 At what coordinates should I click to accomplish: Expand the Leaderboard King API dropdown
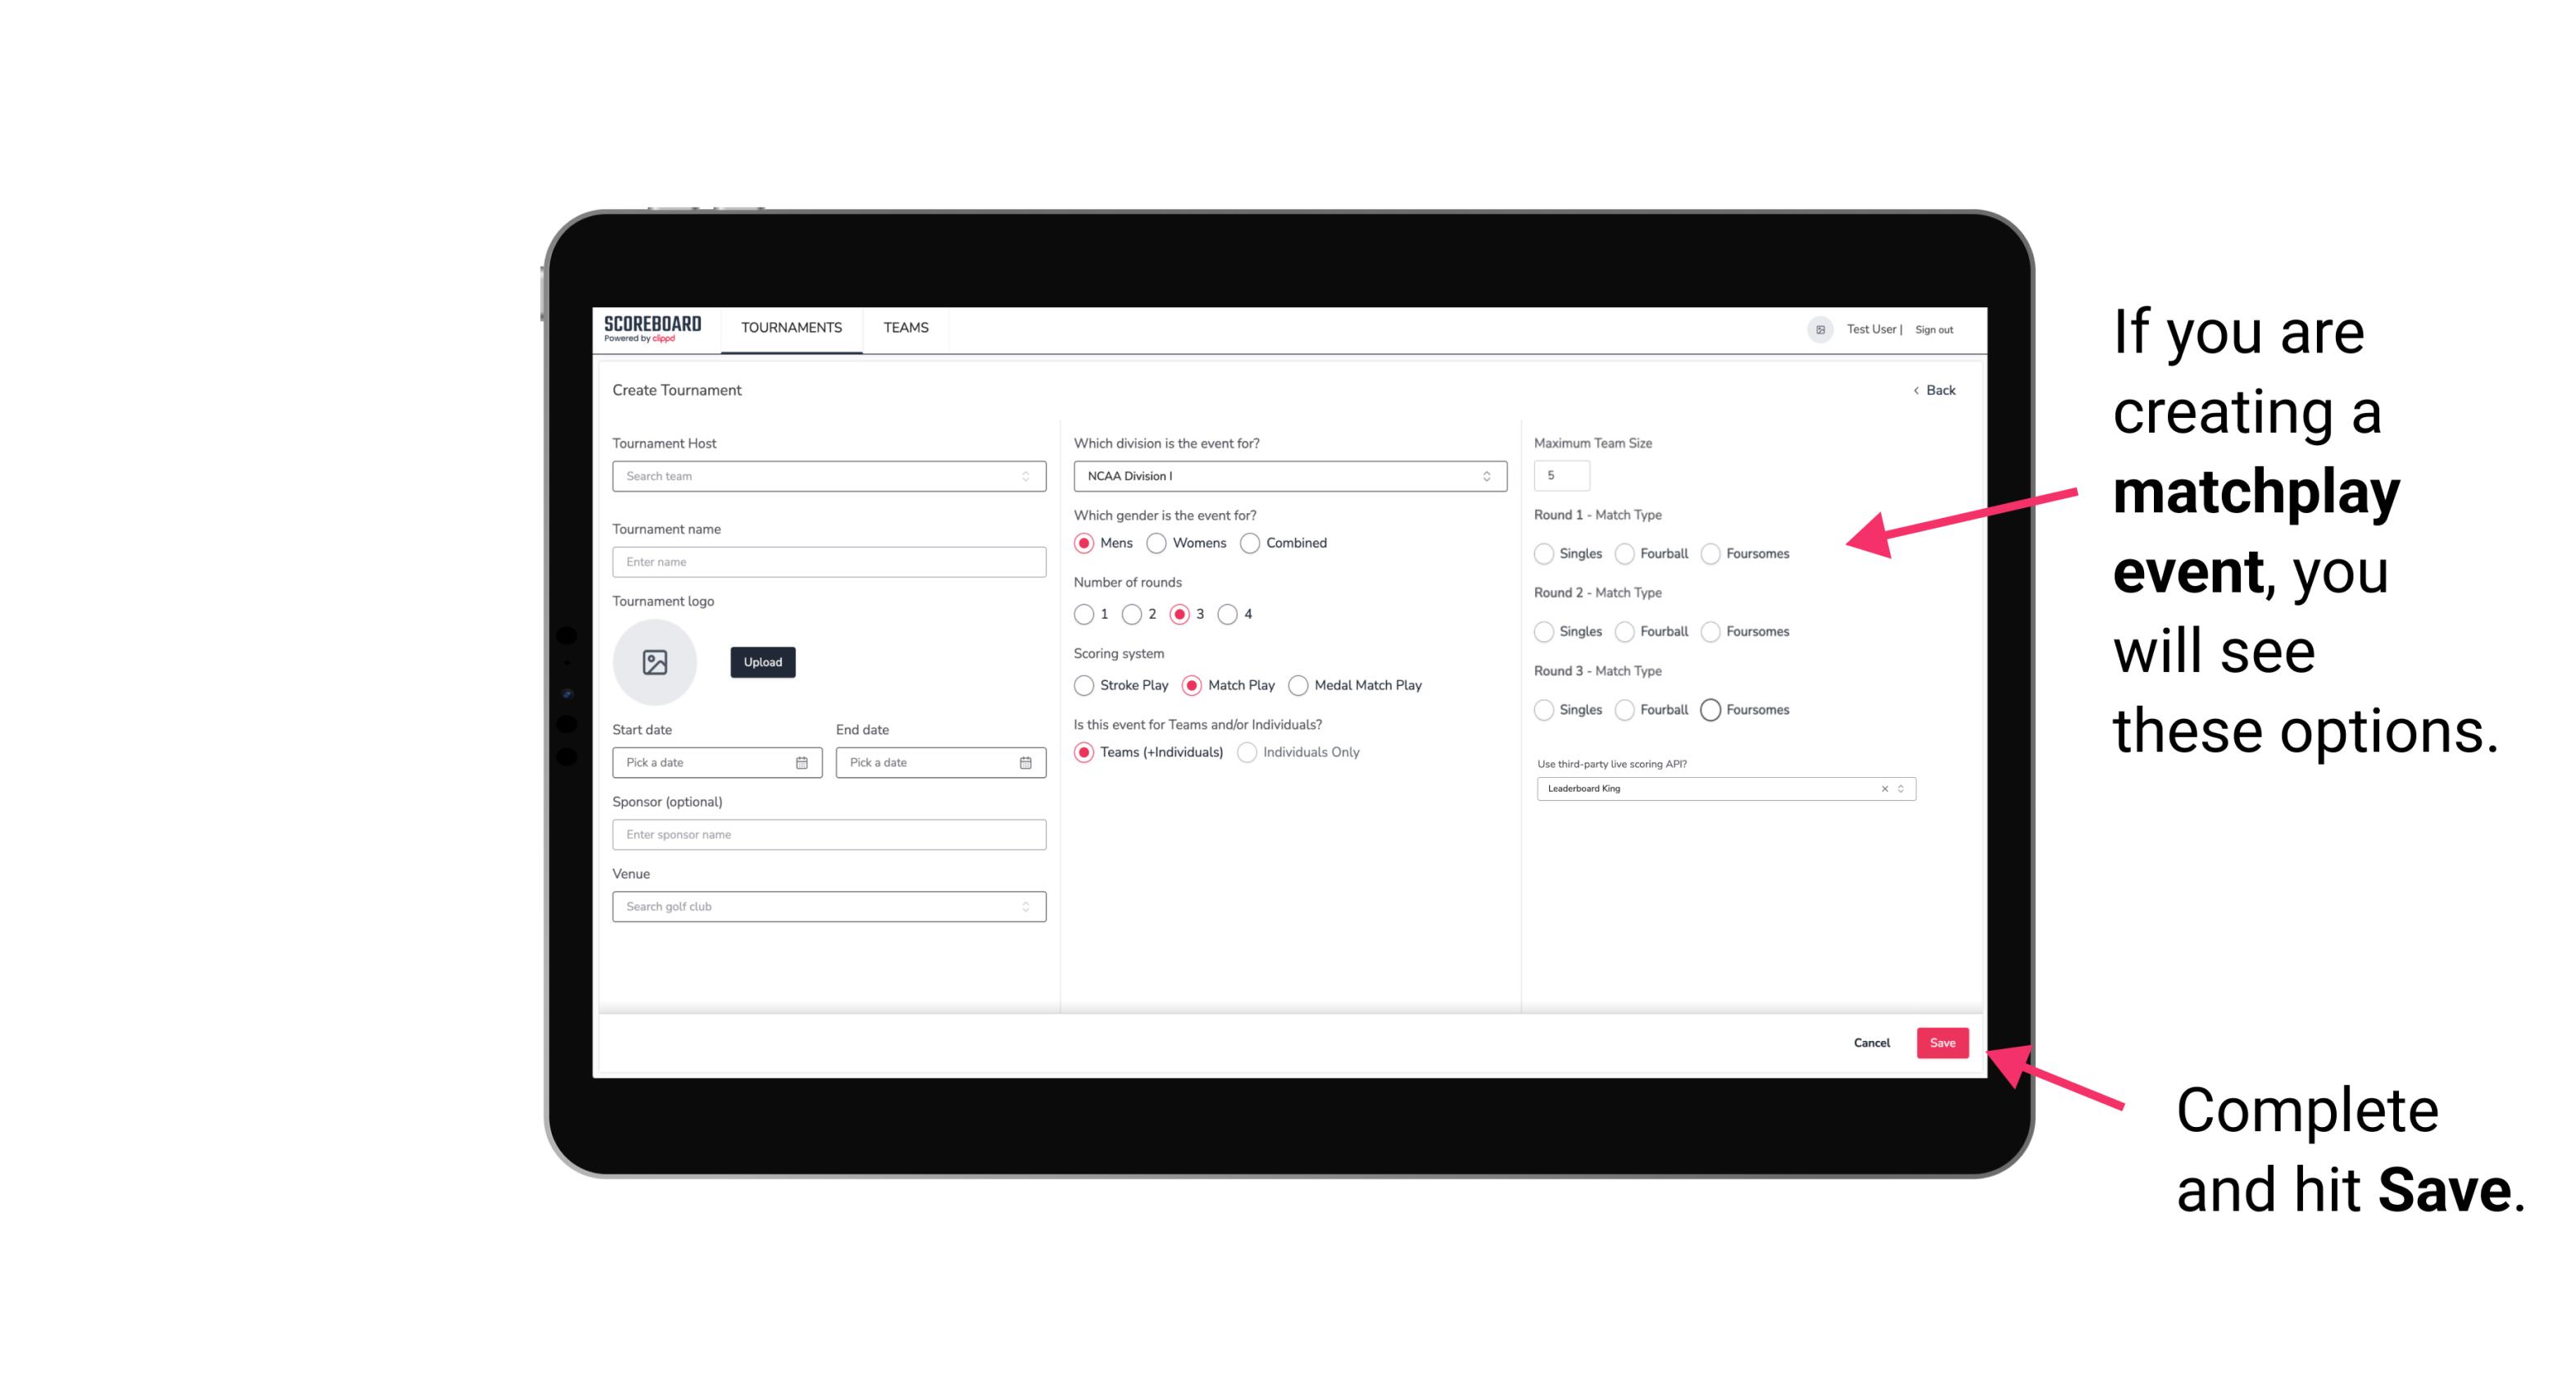coord(1901,788)
